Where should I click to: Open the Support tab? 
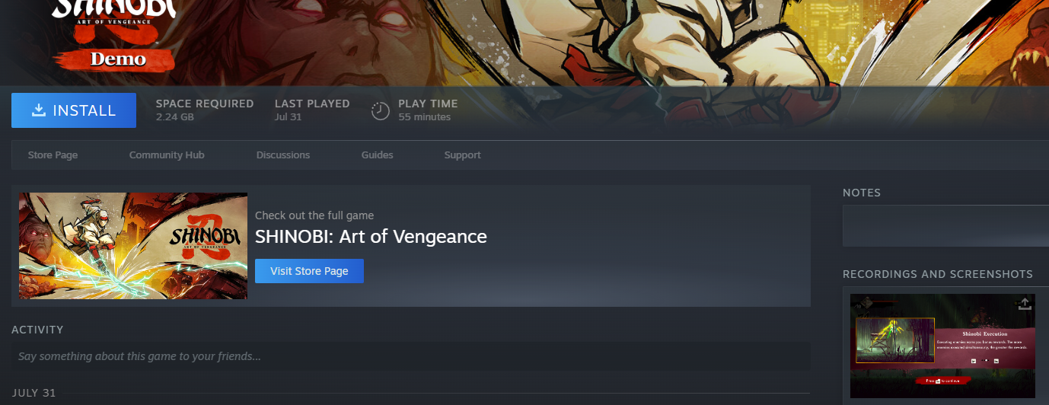(x=463, y=155)
